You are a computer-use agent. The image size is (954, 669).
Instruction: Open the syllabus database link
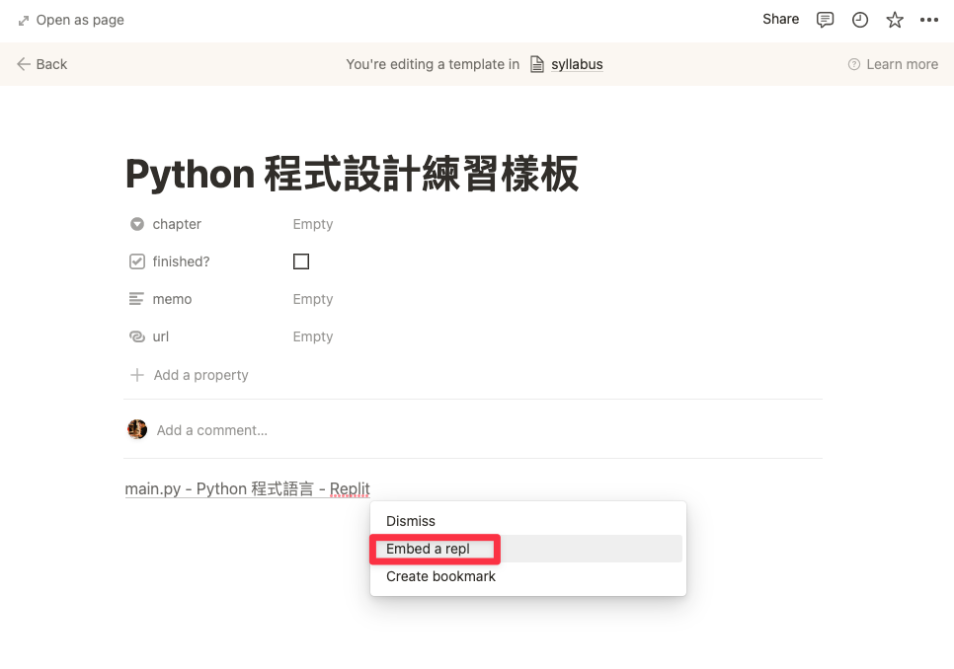point(576,64)
